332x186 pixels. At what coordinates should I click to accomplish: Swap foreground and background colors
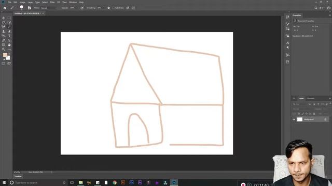coord(9,54)
